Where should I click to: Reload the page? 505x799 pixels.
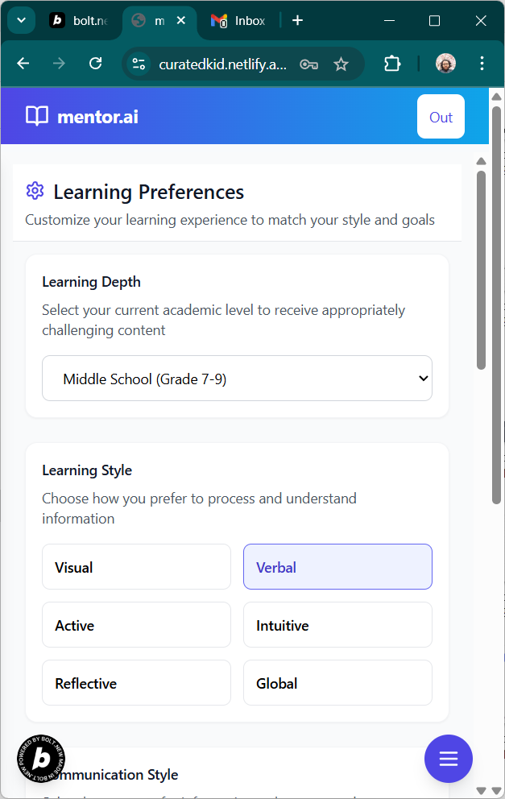point(95,64)
